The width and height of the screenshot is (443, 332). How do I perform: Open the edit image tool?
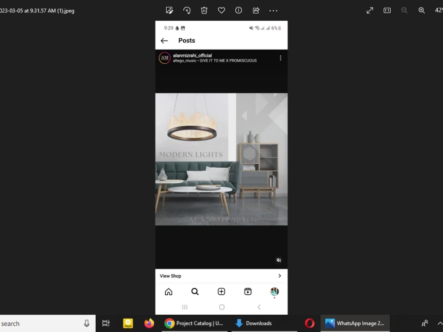(169, 11)
